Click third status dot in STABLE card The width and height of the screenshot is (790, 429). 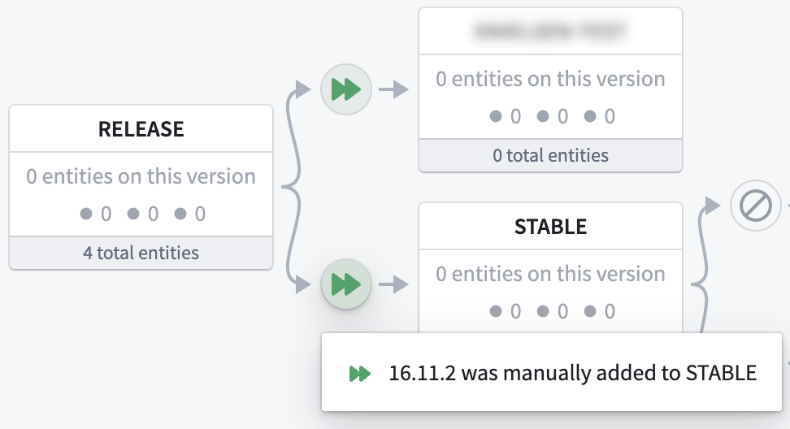(590, 311)
